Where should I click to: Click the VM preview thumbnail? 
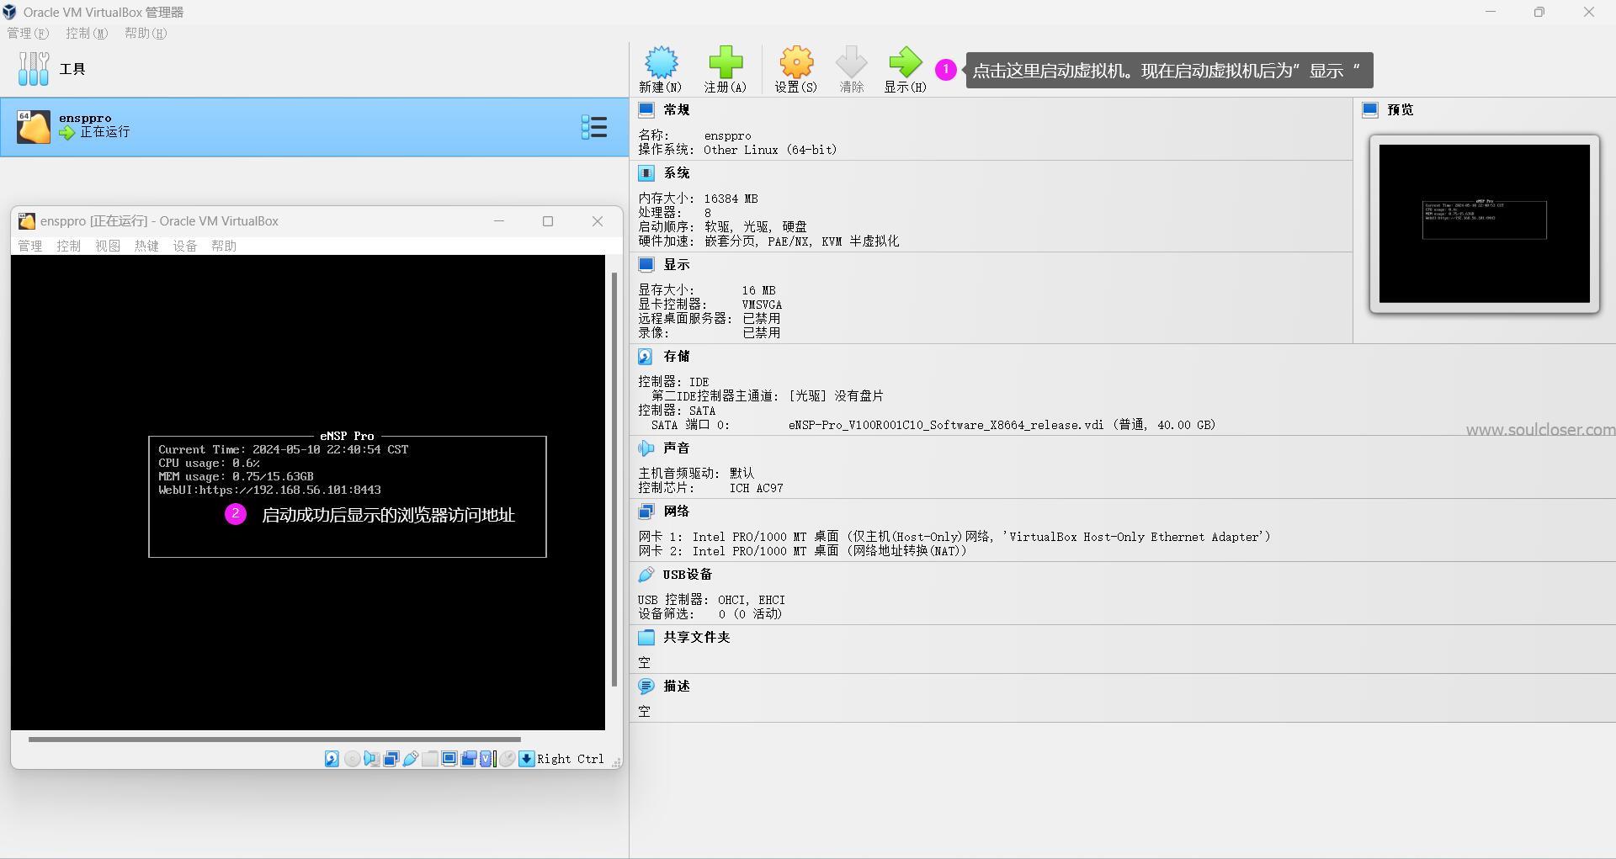(x=1485, y=224)
